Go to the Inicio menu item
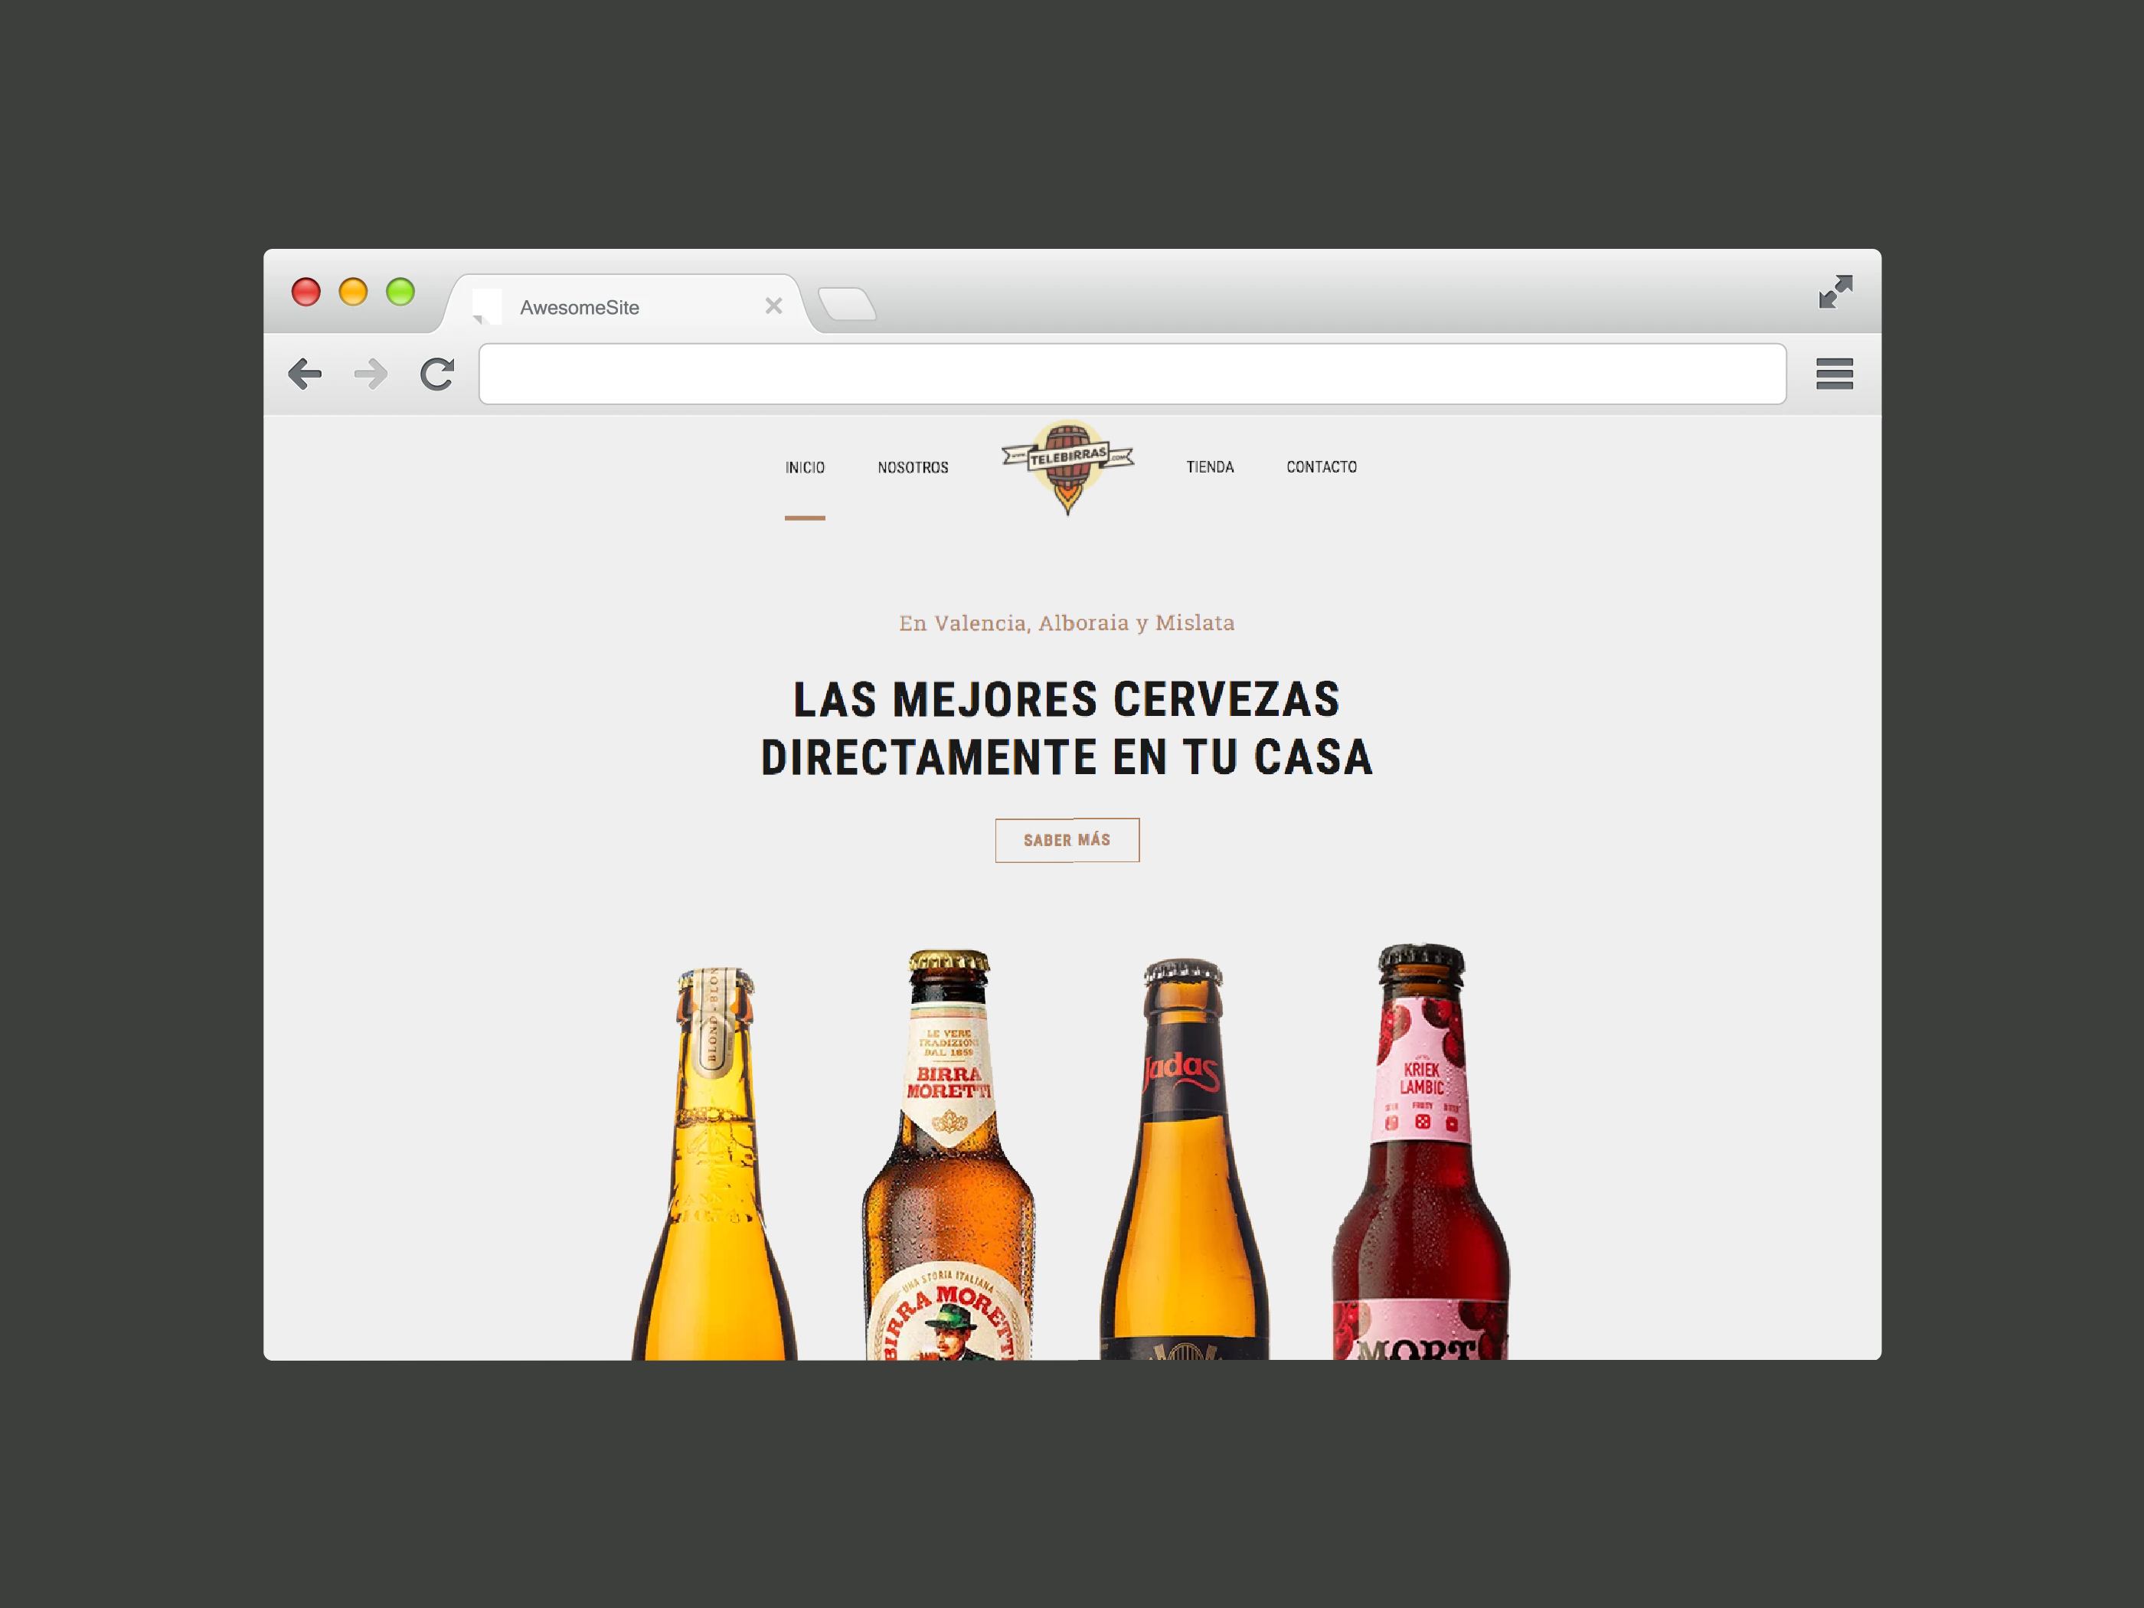This screenshot has height=1608, width=2144. click(x=805, y=467)
